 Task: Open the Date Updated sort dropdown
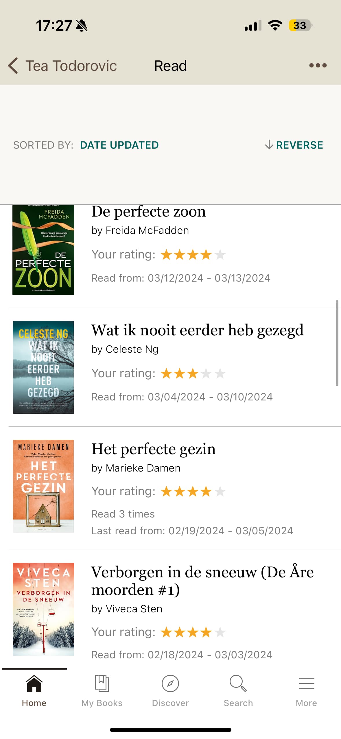119,145
